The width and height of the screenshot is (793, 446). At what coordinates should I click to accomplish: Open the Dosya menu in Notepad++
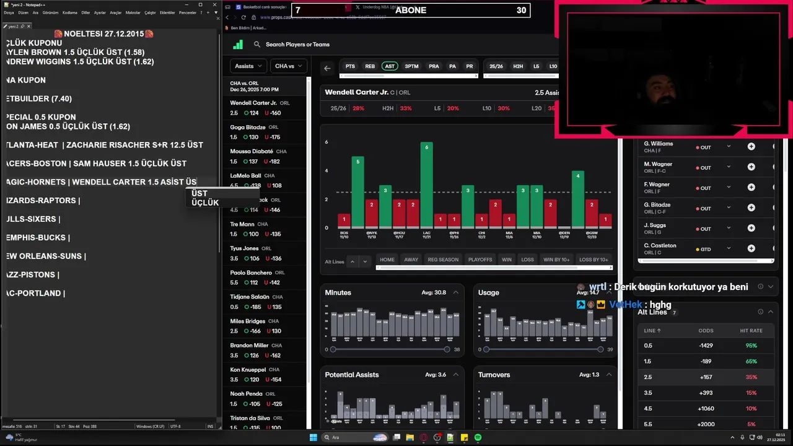[9, 12]
